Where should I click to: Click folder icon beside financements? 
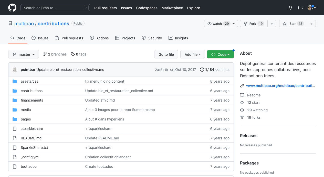15,100
